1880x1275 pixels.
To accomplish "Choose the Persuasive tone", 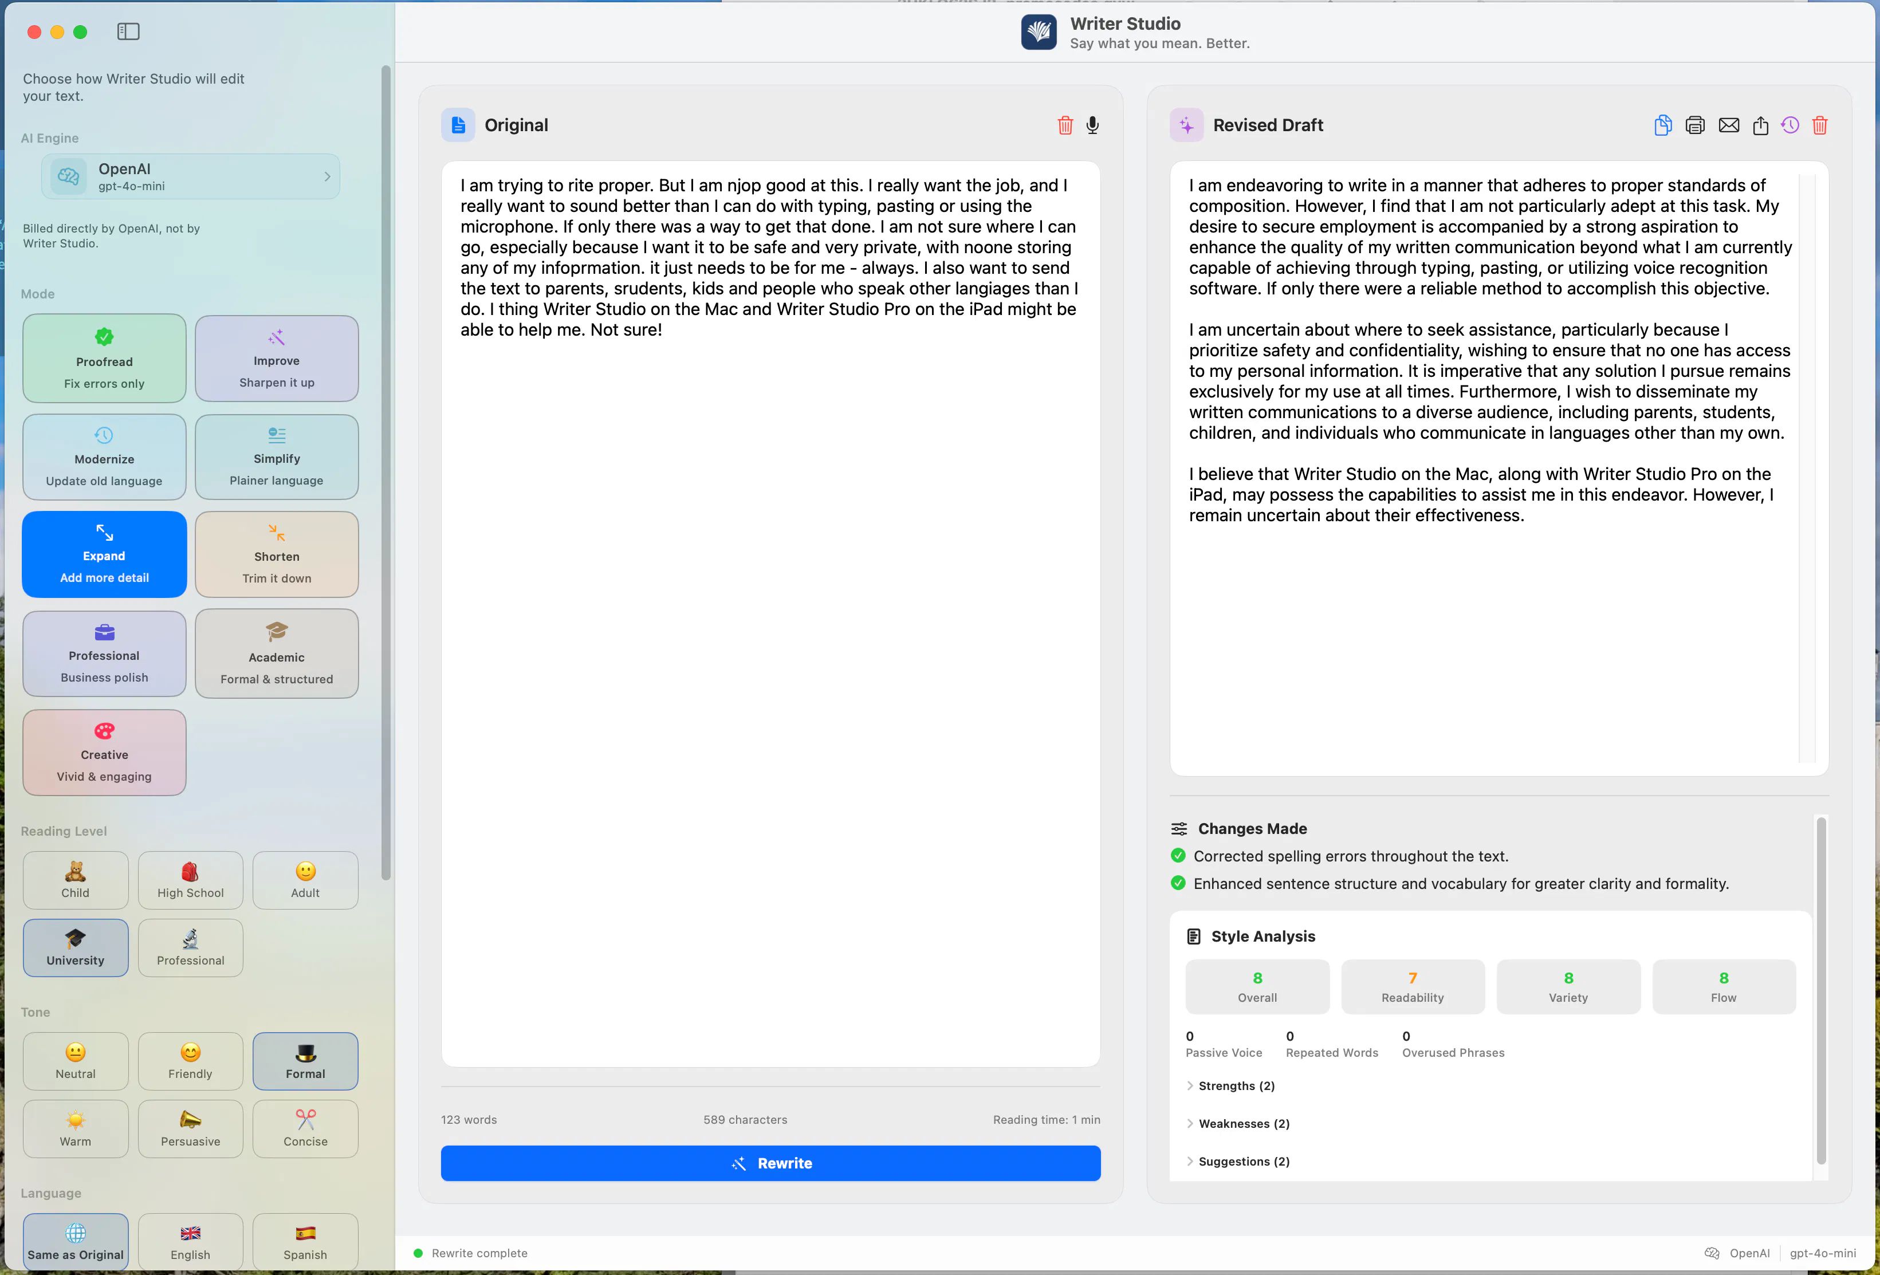I will pos(190,1130).
